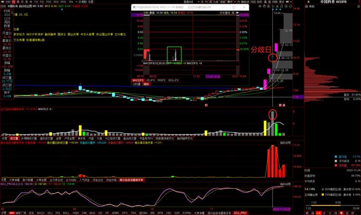This screenshot has height=215, width=361.
Task: Close the intraday popup window
Action: (244, 7)
